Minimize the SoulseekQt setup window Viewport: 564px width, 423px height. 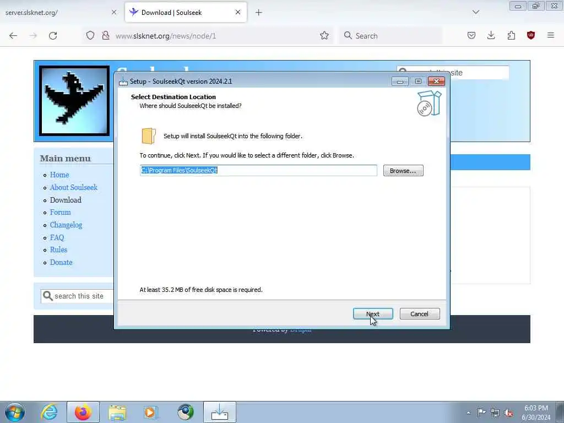pyautogui.click(x=400, y=82)
